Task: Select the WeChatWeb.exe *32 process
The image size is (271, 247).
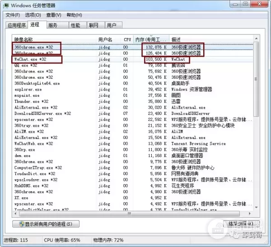Action: click(33, 144)
